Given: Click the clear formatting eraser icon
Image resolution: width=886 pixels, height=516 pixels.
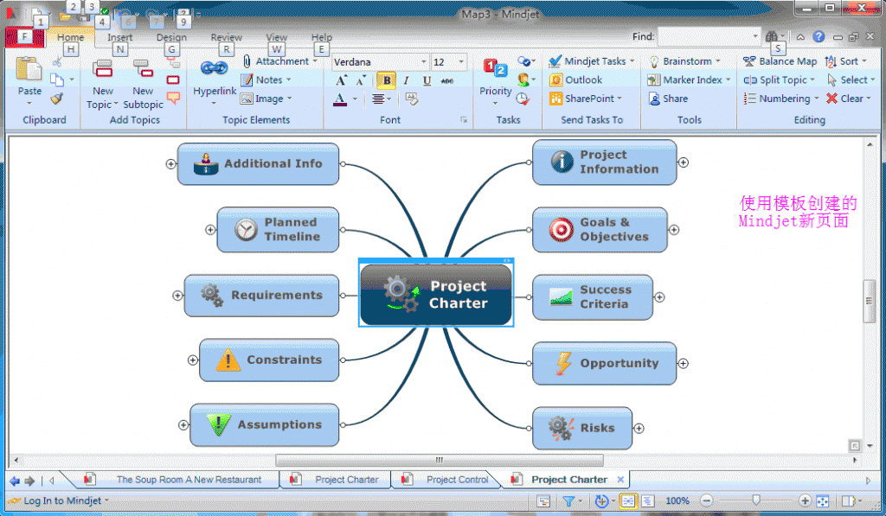Looking at the screenshot, I should [x=411, y=99].
